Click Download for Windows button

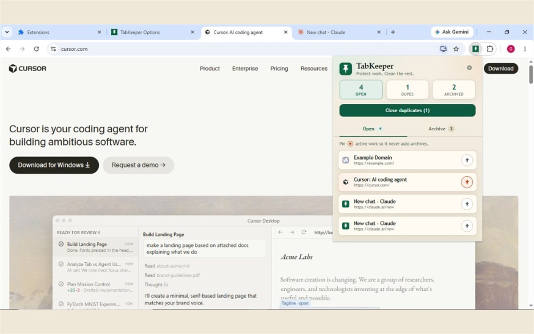[x=54, y=165]
